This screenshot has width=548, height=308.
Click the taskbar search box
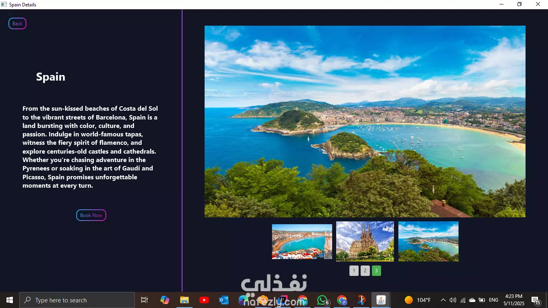[x=77, y=300]
